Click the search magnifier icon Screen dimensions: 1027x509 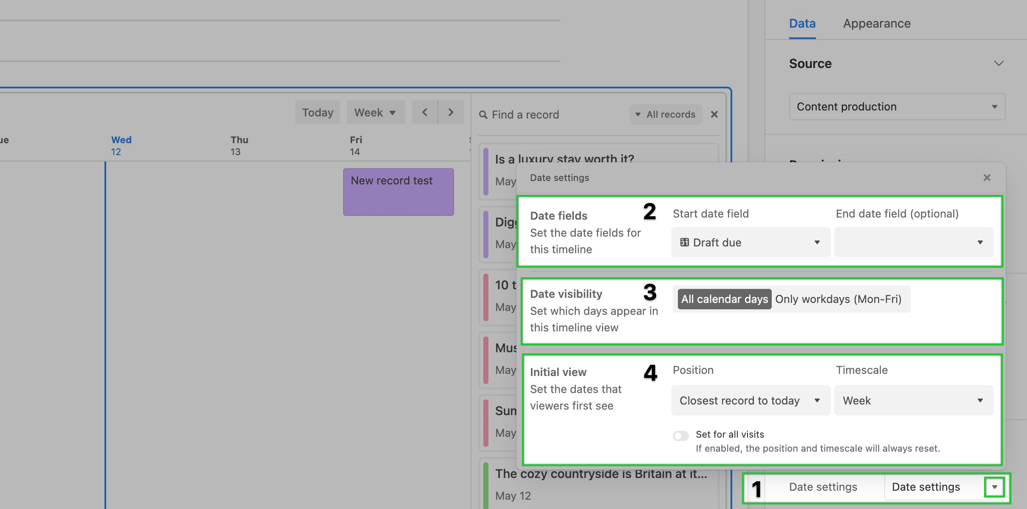coord(483,115)
